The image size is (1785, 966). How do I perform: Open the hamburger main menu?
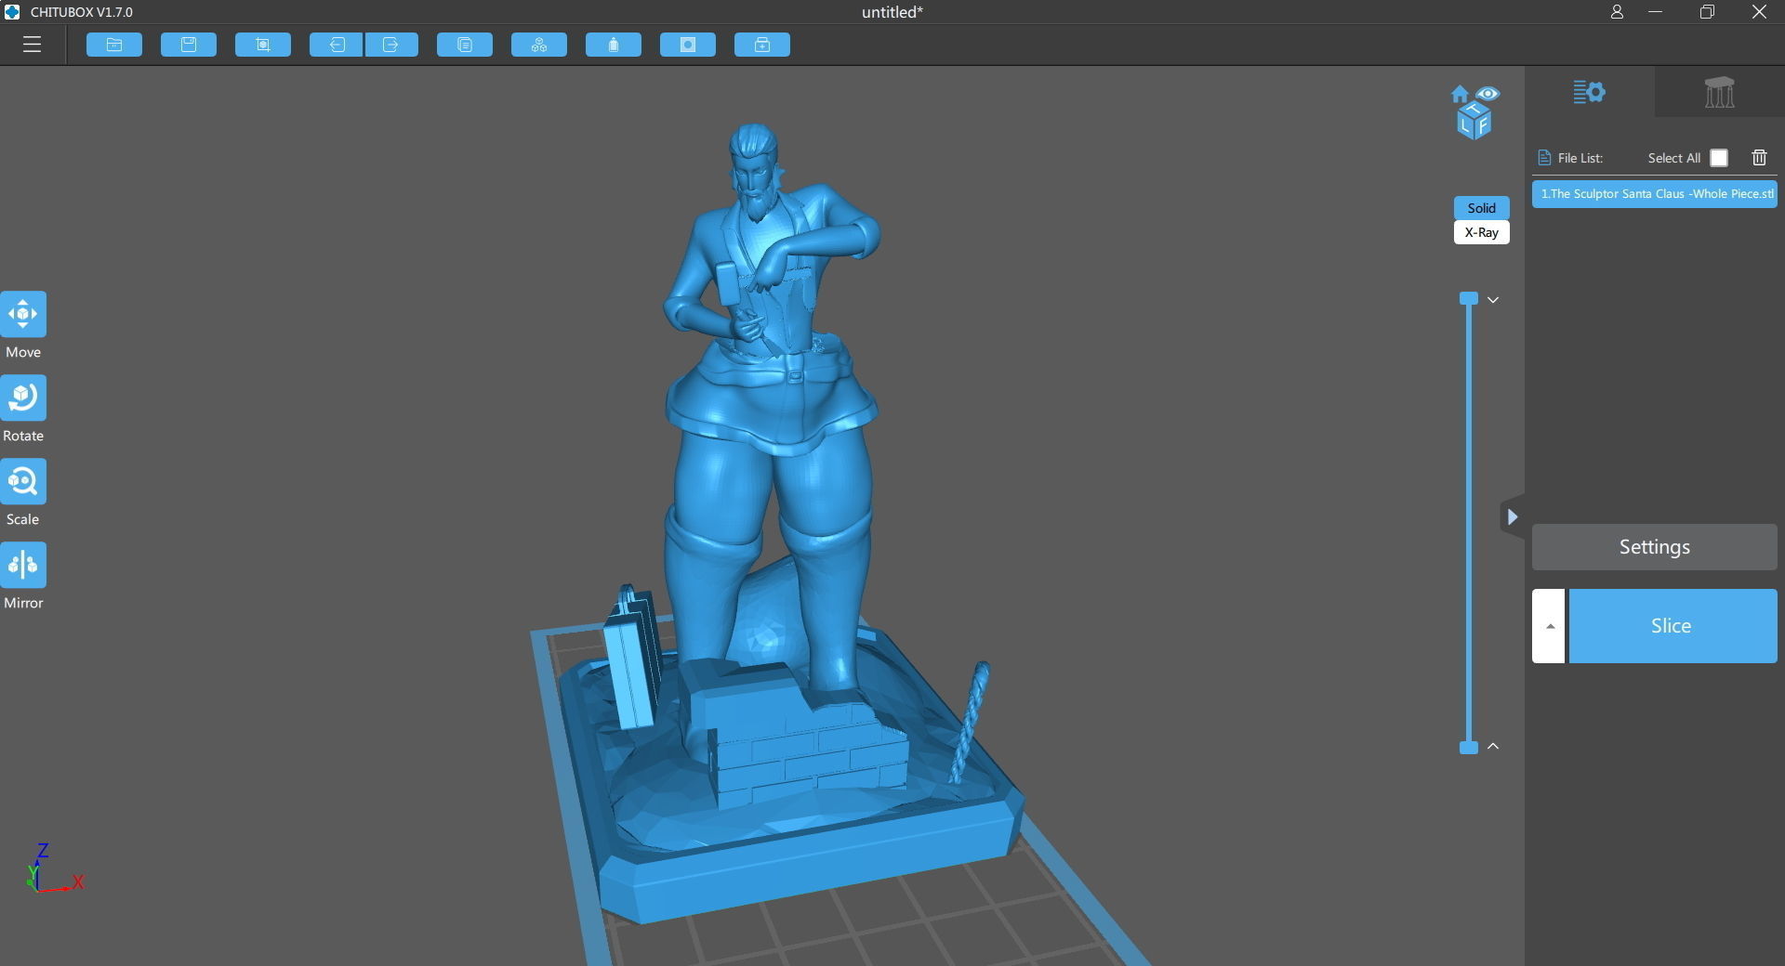[x=32, y=45]
